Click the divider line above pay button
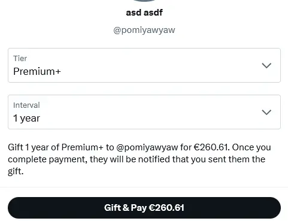Image resolution: width=288 pixels, height=221 pixels. pyautogui.click(x=144, y=187)
